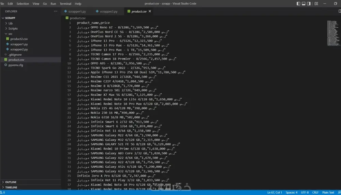This screenshot has height=195, width=341.
Task: Click the Nokia 6310 16/8 MB line
Action: click(113, 117)
